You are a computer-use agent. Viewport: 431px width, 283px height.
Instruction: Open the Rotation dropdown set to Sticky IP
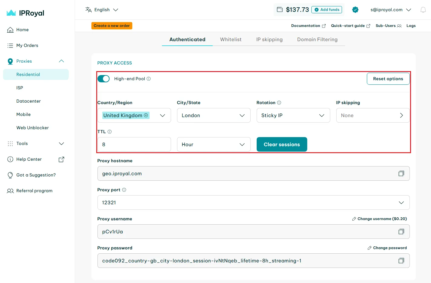click(x=293, y=115)
